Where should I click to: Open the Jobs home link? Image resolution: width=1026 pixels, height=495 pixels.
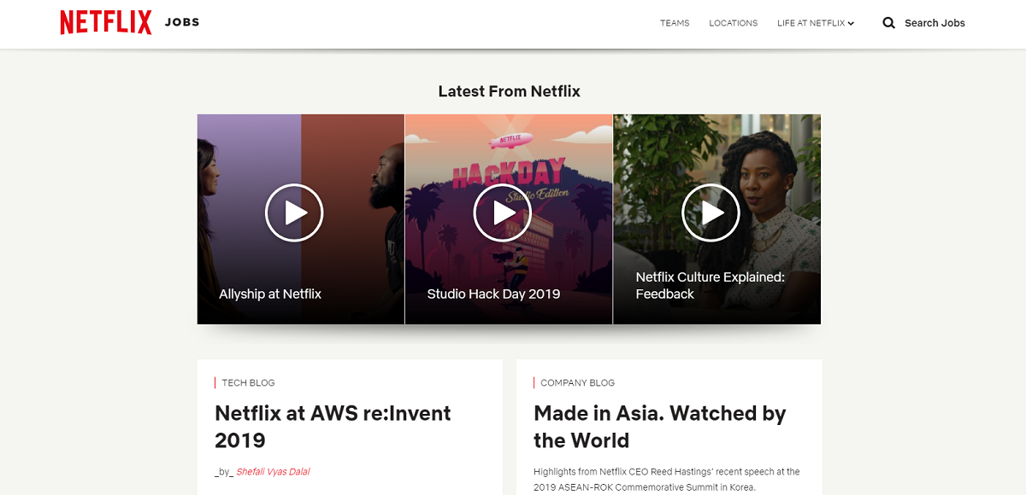pos(182,22)
